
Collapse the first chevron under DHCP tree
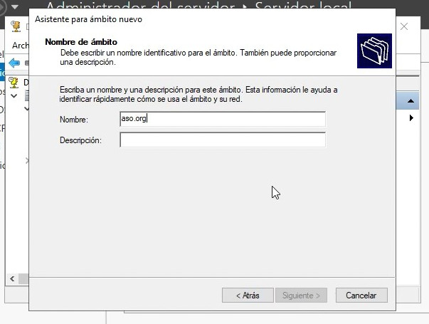[x=14, y=95]
